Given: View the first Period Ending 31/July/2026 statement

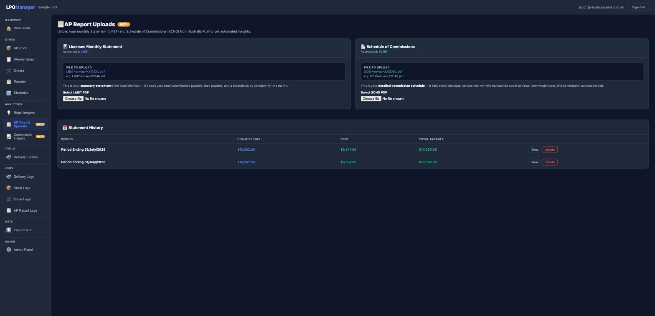Looking at the screenshot, I should point(535,149).
